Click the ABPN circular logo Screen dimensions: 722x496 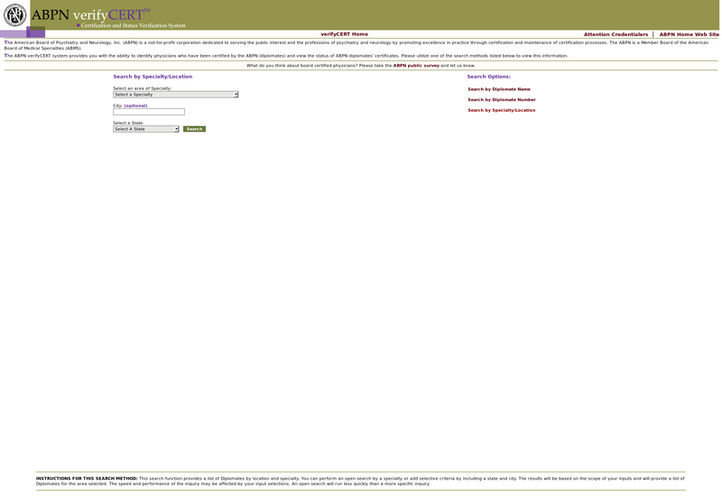pyautogui.click(x=14, y=14)
